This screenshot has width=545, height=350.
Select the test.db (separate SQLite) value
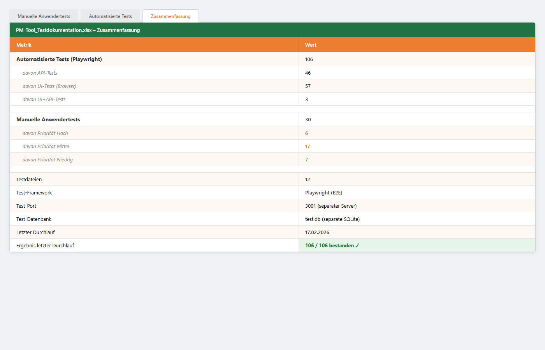pos(332,219)
